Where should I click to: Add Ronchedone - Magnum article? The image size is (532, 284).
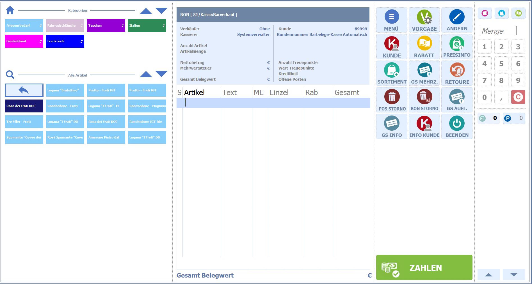point(147,106)
